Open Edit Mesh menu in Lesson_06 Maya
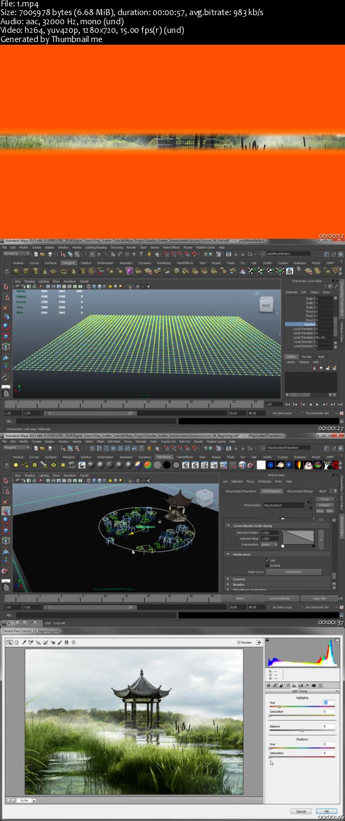 click(113, 441)
